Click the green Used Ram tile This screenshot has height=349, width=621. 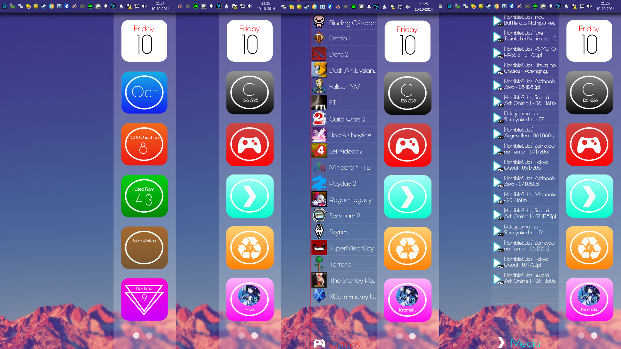point(144,196)
